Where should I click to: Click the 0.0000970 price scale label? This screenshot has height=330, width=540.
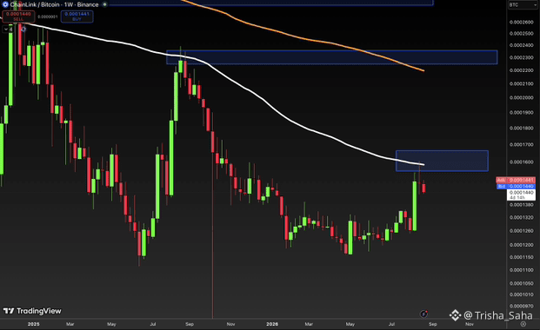pos(521,306)
